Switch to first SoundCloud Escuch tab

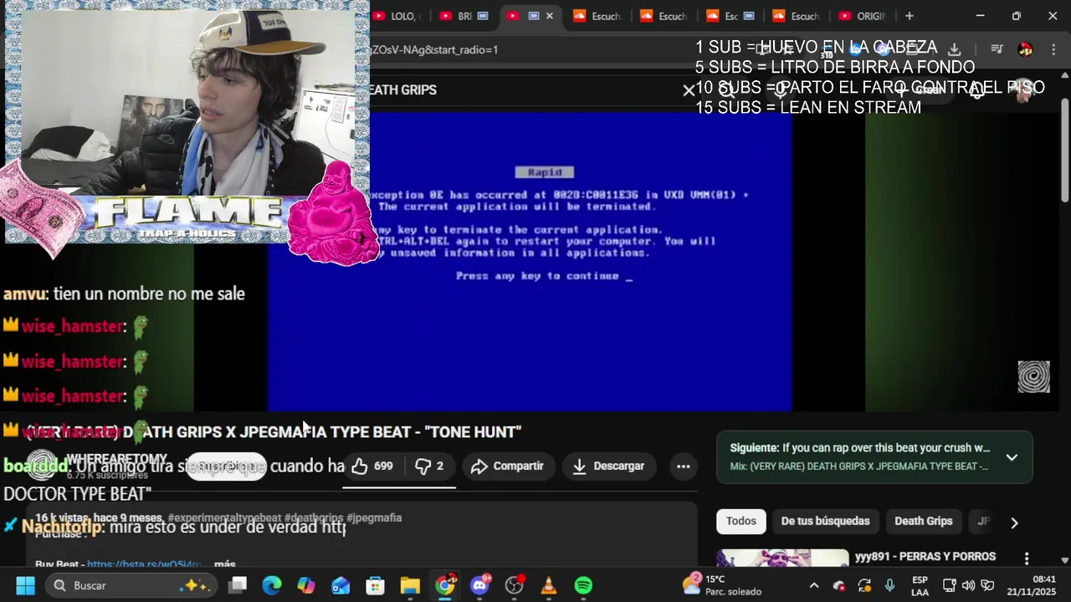click(597, 16)
